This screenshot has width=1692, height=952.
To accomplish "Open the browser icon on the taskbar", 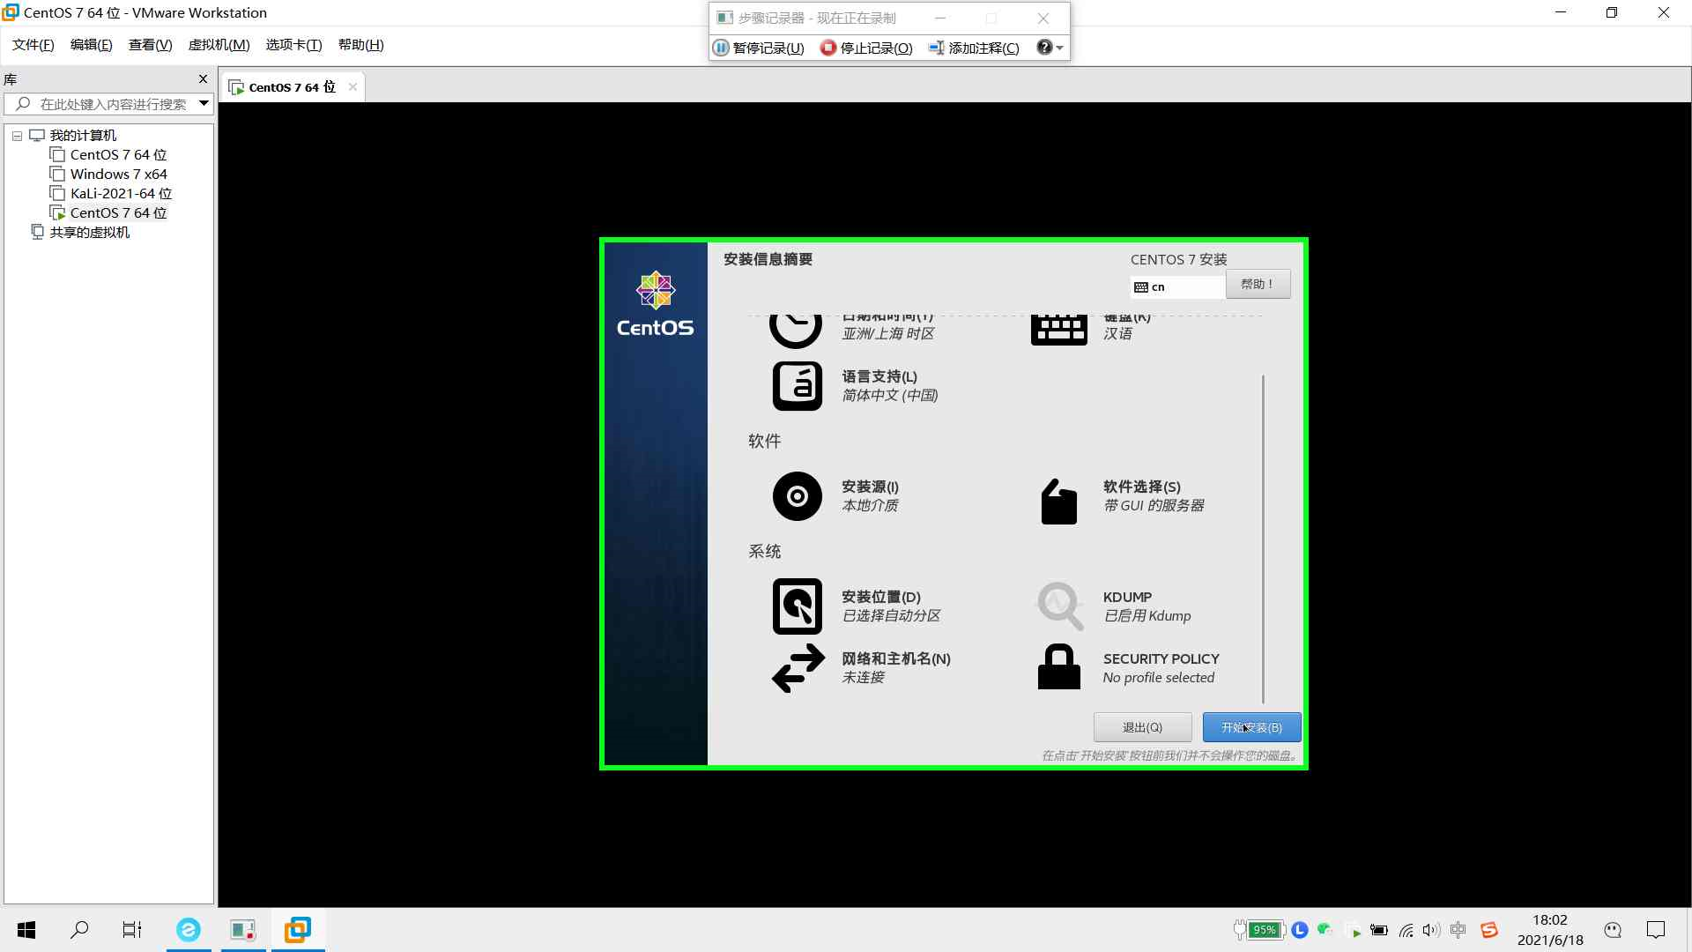I will pos(189,930).
